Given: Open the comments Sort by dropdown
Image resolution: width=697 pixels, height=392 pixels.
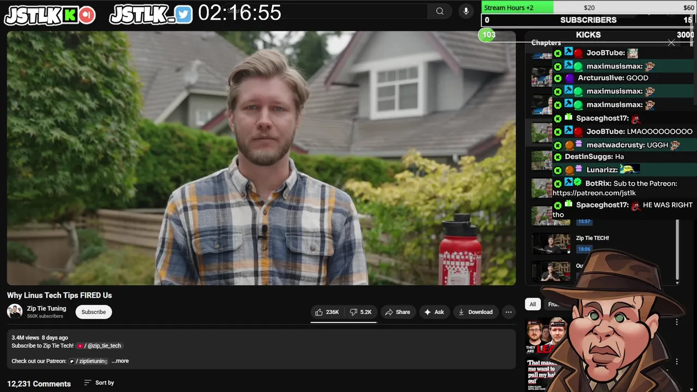Looking at the screenshot, I should click(x=99, y=383).
